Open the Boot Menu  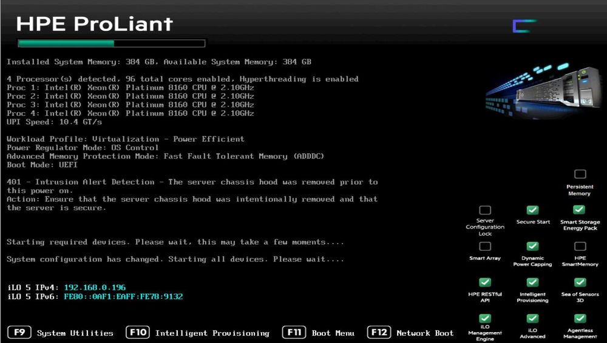click(x=333, y=333)
